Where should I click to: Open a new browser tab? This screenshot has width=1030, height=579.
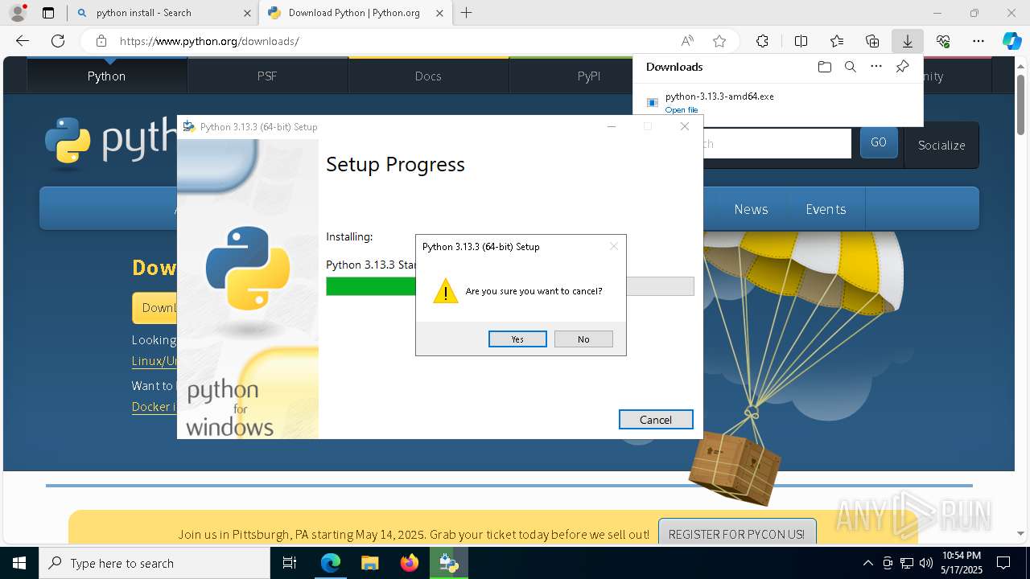(x=467, y=13)
